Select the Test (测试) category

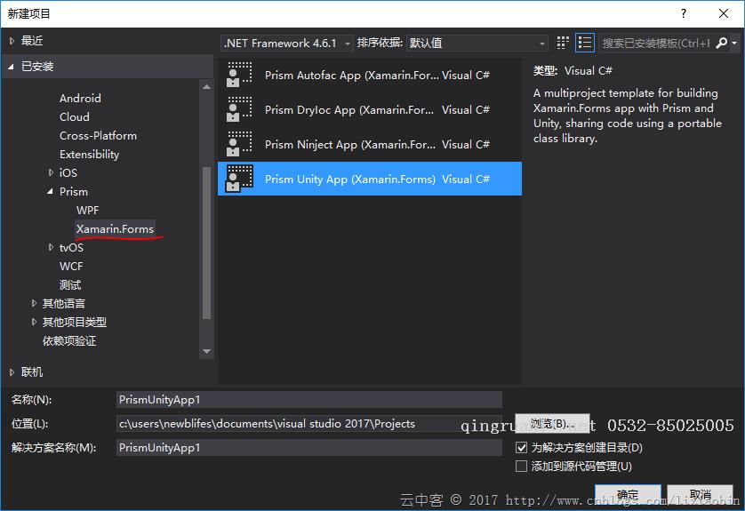(70, 284)
